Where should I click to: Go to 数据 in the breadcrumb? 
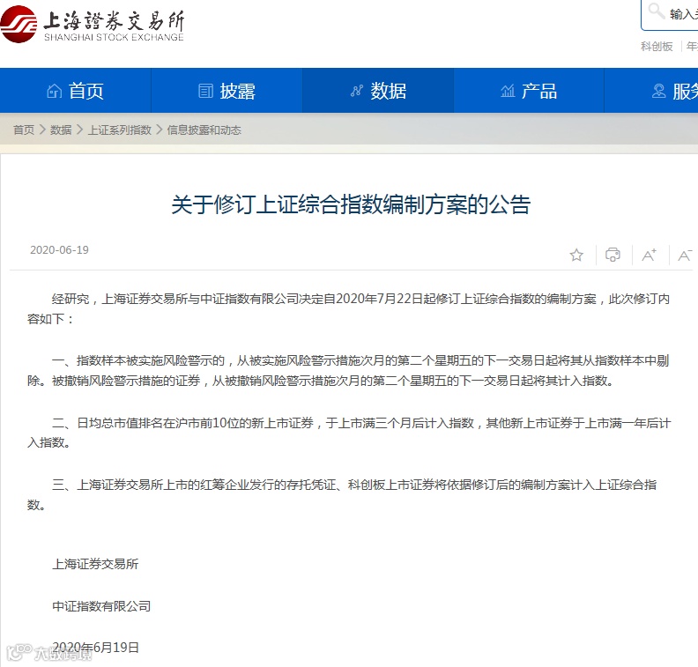coord(61,130)
